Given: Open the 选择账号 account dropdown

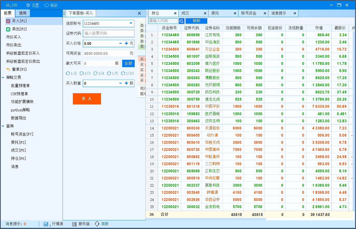Looking at the screenshot, I should 131,23.
